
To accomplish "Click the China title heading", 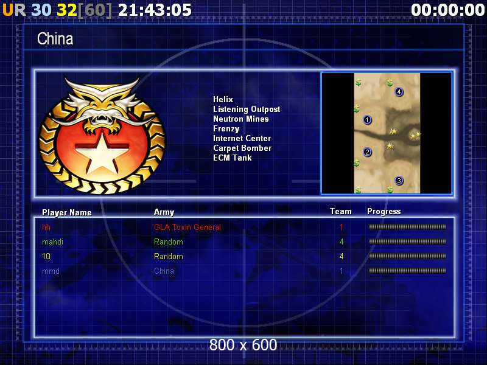I will [55, 39].
